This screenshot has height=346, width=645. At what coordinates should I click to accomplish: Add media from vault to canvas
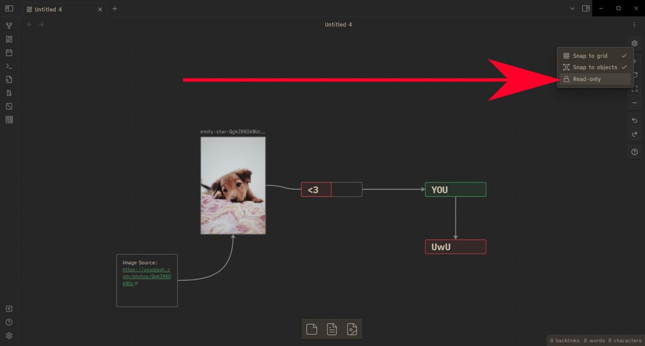pyautogui.click(x=352, y=329)
